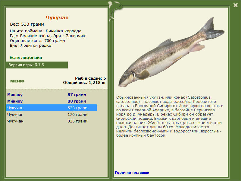
Task: Click the Рыб в садке: 5 counter
Action: point(90,78)
